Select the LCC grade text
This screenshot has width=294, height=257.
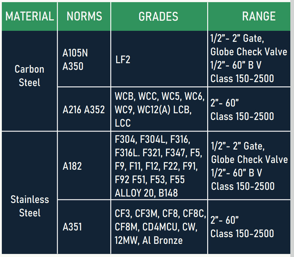click(x=123, y=123)
